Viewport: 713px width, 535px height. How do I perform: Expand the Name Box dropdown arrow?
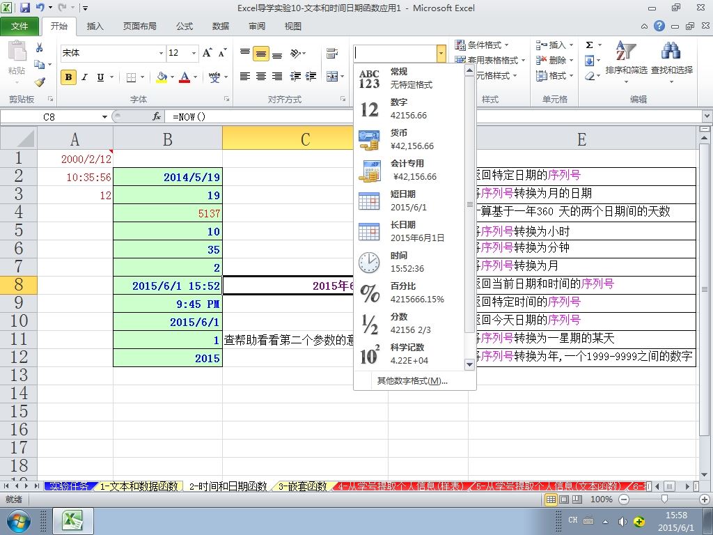tap(104, 117)
